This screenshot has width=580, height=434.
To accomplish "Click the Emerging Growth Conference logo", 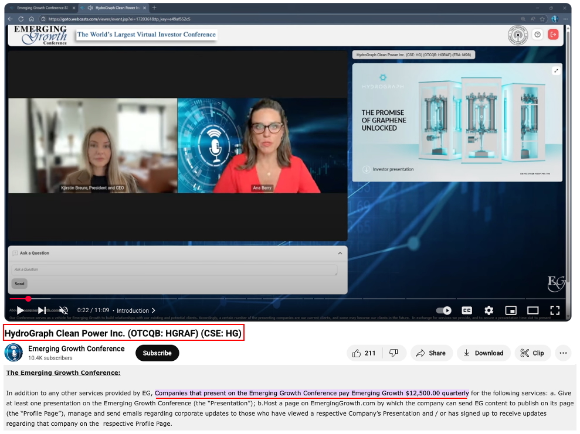I will [40, 35].
